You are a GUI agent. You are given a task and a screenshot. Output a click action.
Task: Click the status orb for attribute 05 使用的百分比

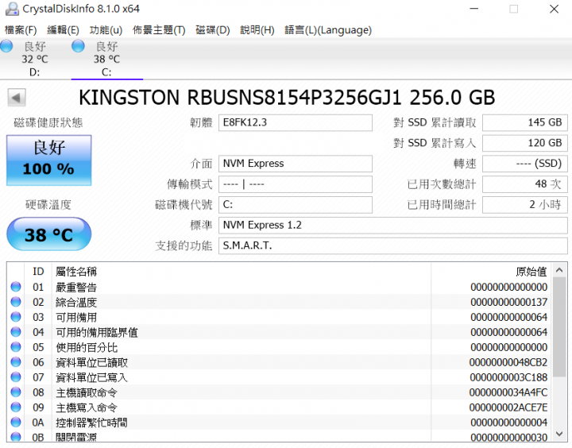pyautogui.click(x=16, y=347)
